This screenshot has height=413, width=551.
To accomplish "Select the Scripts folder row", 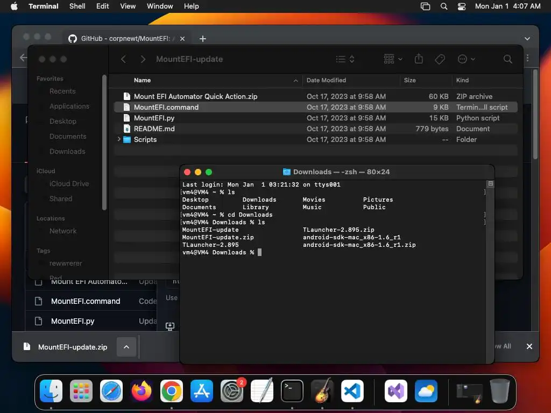I will click(315, 139).
